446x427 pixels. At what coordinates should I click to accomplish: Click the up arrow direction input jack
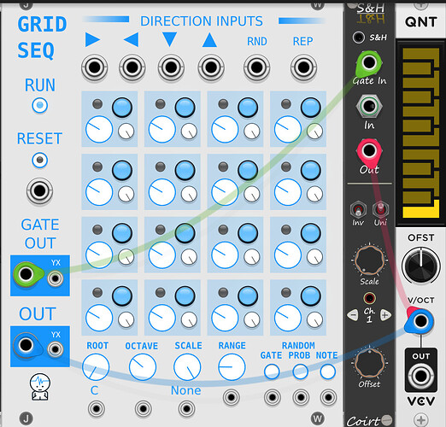pos(211,67)
